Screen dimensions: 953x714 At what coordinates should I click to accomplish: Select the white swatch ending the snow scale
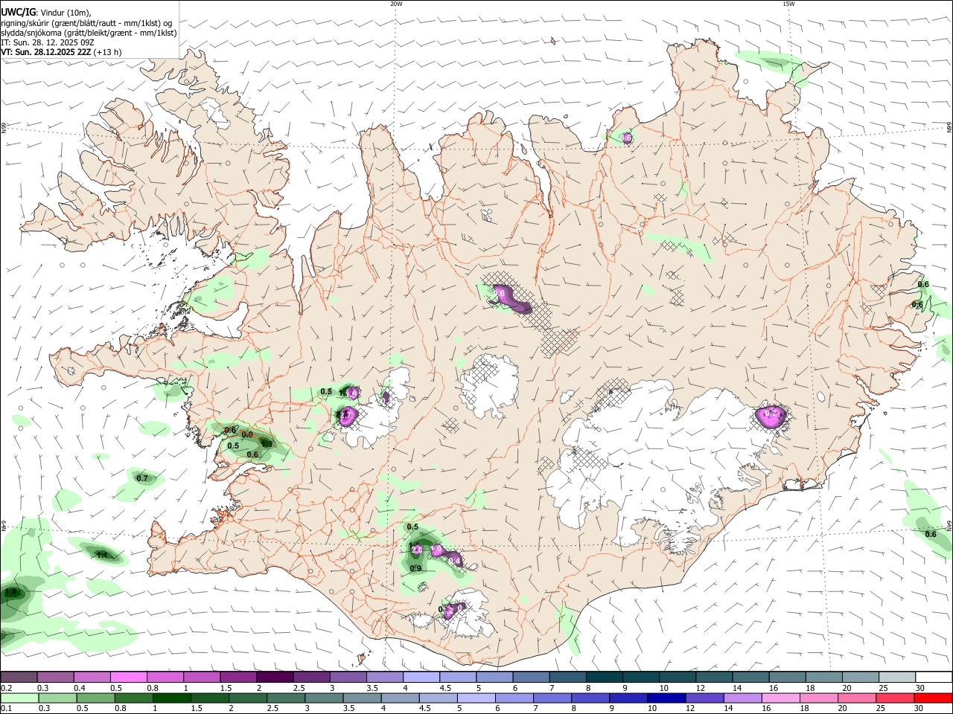point(932,677)
